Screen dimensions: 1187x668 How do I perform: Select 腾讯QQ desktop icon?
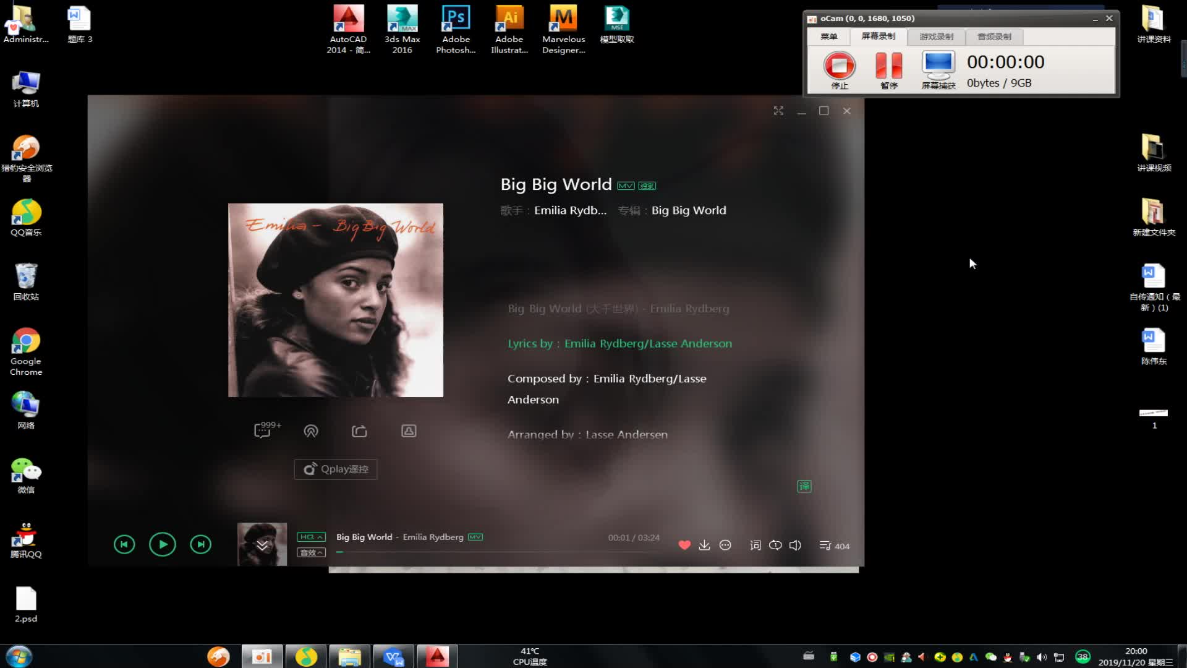click(x=26, y=540)
